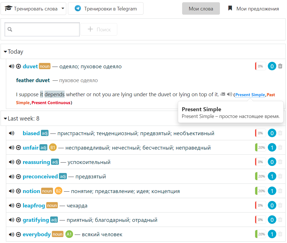Play pronunciation of duvet
The height and width of the screenshot is (243, 287).
(12, 66)
